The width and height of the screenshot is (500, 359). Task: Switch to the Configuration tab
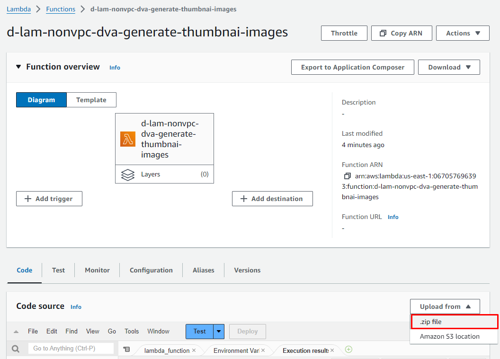[151, 270]
